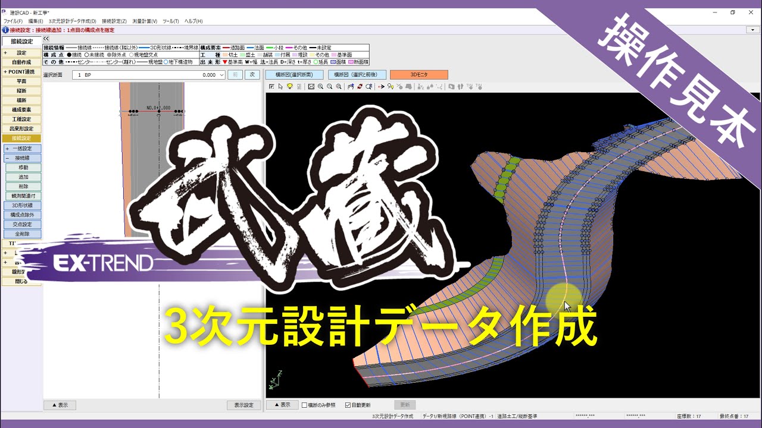Toggle the light bulb lighting icon

pos(290,87)
